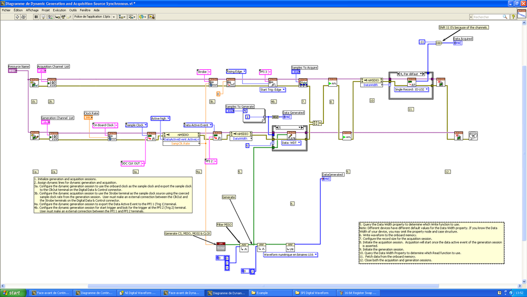Open the Édition menu
Screen dimensions: 527x297
pyautogui.click(x=18, y=10)
